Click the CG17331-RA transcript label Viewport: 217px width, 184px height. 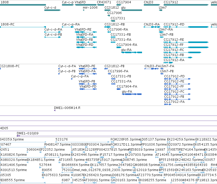tap(121, 40)
